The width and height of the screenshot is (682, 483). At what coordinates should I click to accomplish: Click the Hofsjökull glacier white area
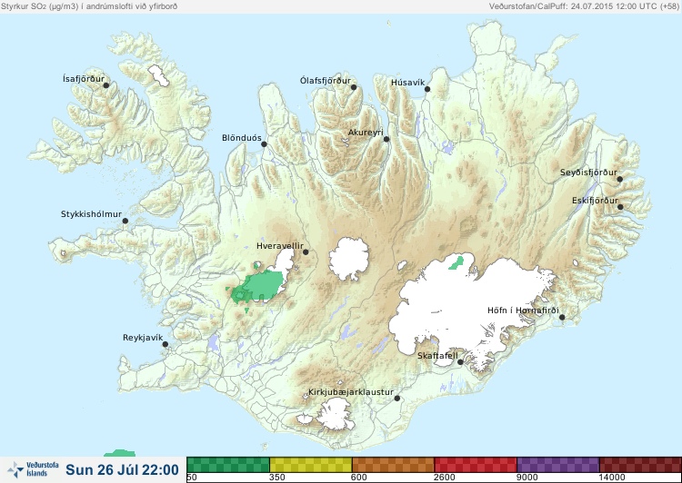coord(349,260)
